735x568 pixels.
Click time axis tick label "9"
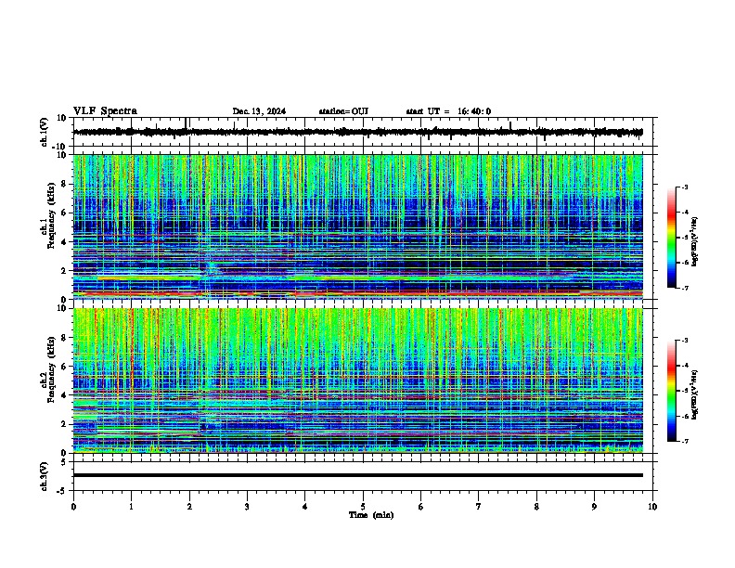point(594,507)
